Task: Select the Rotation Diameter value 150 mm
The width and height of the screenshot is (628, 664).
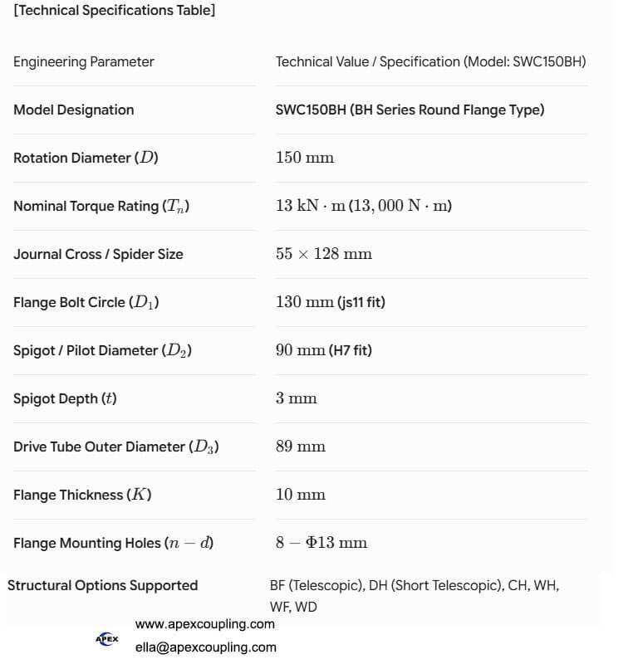Action: point(305,158)
